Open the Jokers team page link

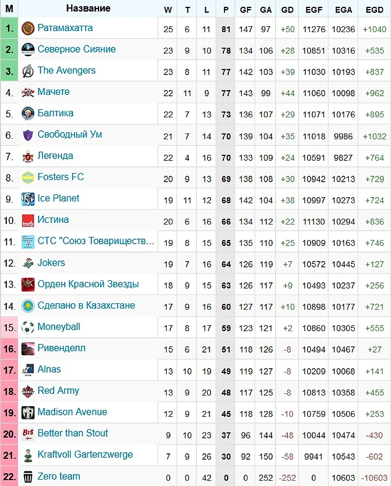51,263
